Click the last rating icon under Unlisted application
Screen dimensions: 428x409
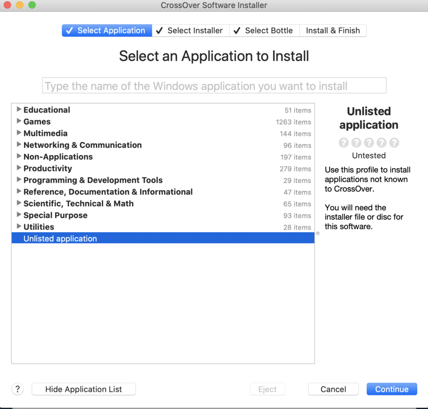[394, 143]
